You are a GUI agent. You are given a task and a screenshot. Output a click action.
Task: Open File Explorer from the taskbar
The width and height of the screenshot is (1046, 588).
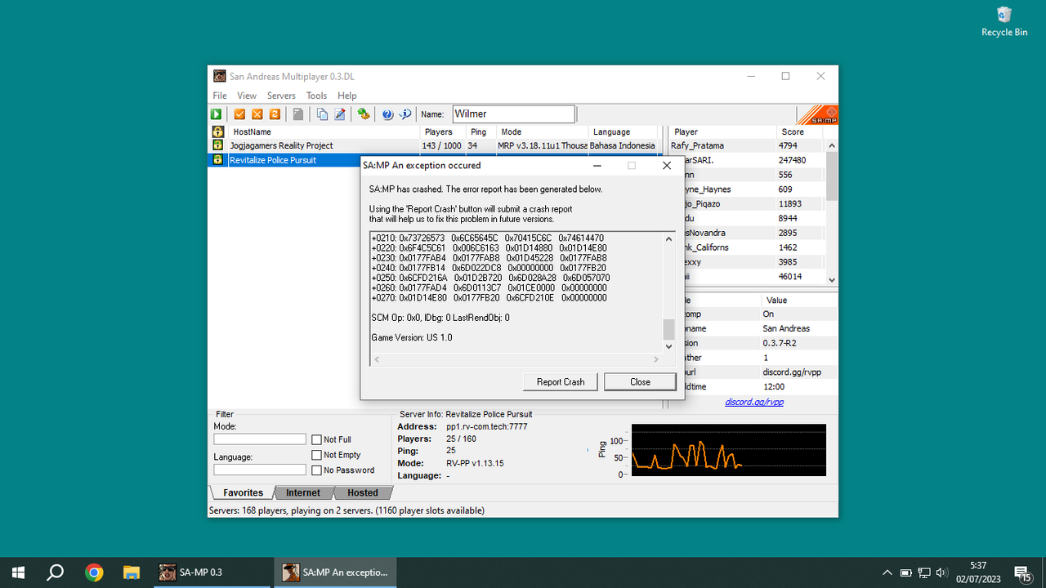131,572
